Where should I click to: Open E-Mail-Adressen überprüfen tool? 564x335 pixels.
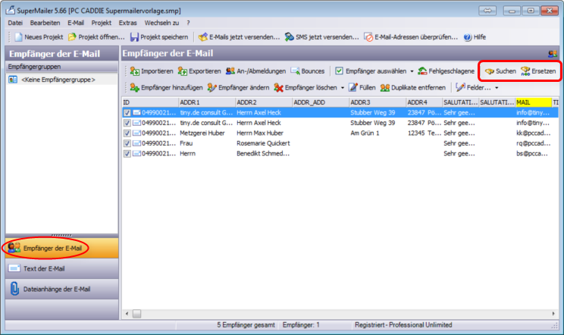[x=368, y=36]
